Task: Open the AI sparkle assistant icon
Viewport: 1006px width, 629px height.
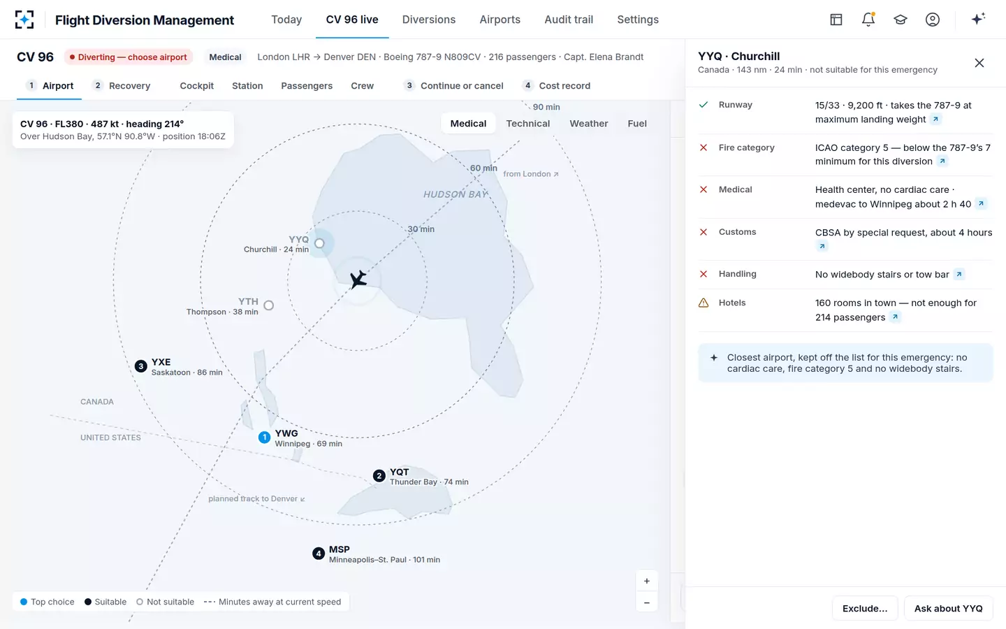Action: click(x=978, y=19)
